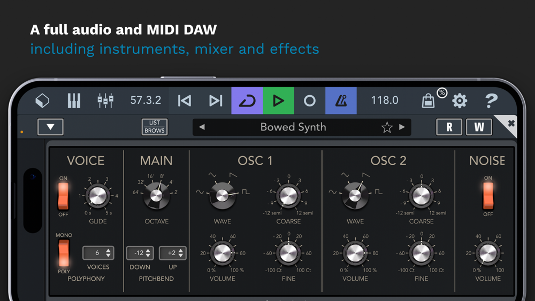Image resolution: width=535 pixels, height=301 pixels.
Task: Toggle the MONO/POLY polyphony switch
Action: click(x=64, y=252)
